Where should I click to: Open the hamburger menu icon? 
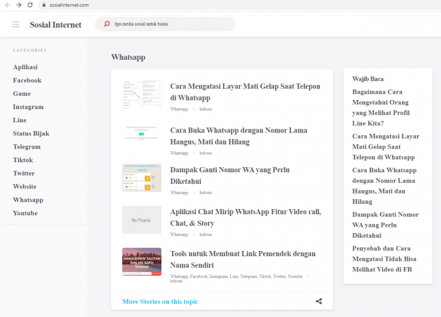[16, 25]
